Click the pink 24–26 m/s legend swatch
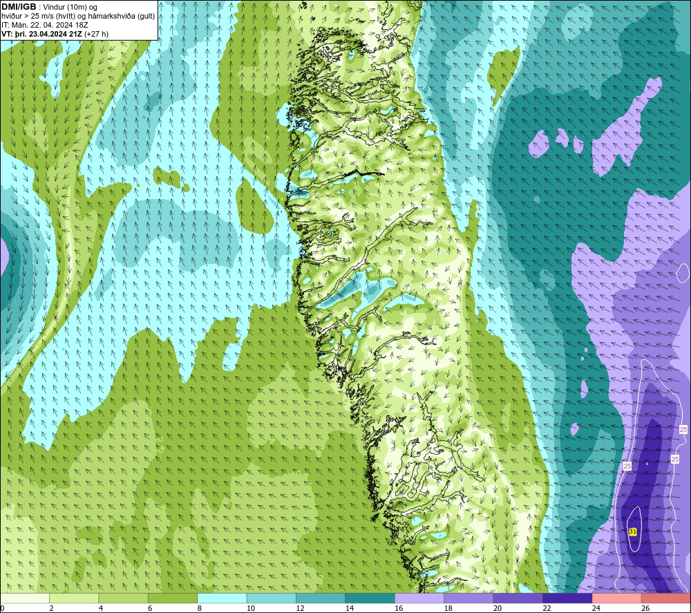This screenshot has width=691, height=613. (x=617, y=598)
